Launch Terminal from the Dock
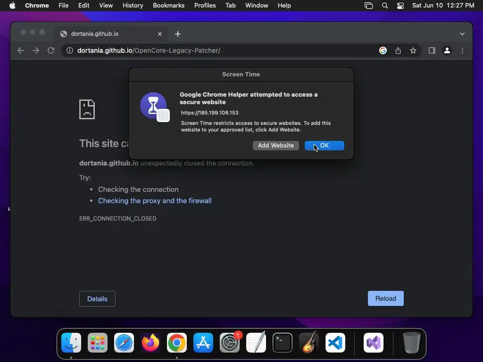 click(x=283, y=343)
